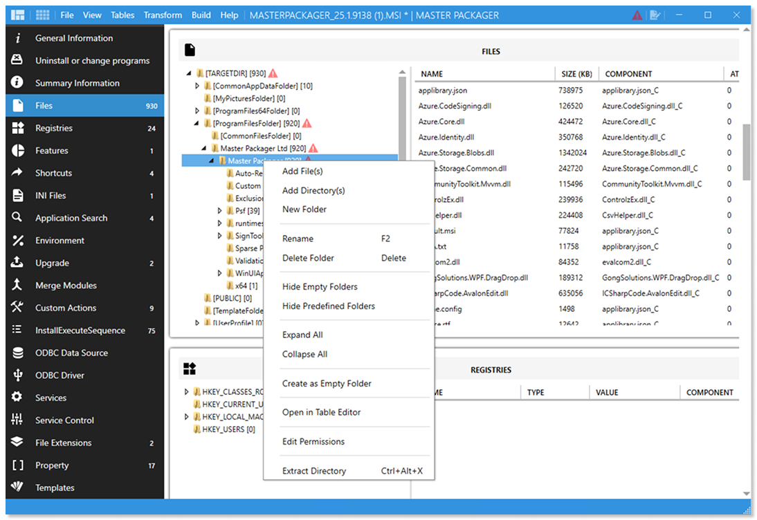Viewport: 757px width, 520px height.
Task: Expand the CommonAppDataFolder tree node
Action: 197,86
